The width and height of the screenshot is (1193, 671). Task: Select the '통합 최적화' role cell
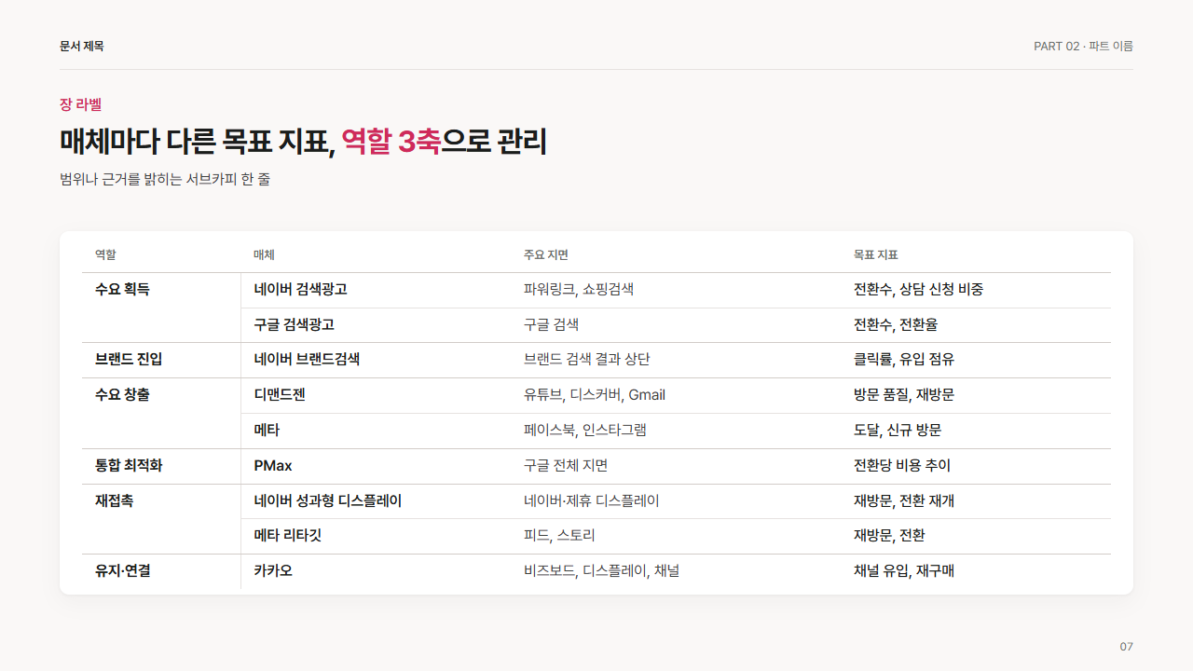coord(129,465)
